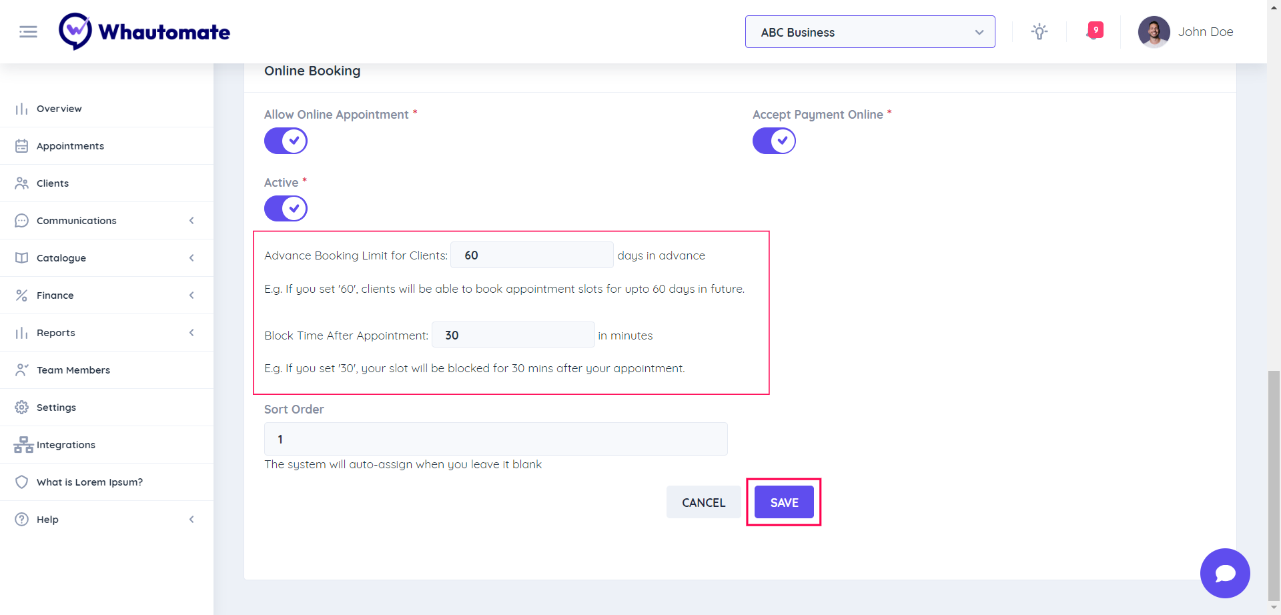The width and height of the screenshot is (1281, 615).
Task: Click the Sort Order input field
Action: [x=496, y=439]
